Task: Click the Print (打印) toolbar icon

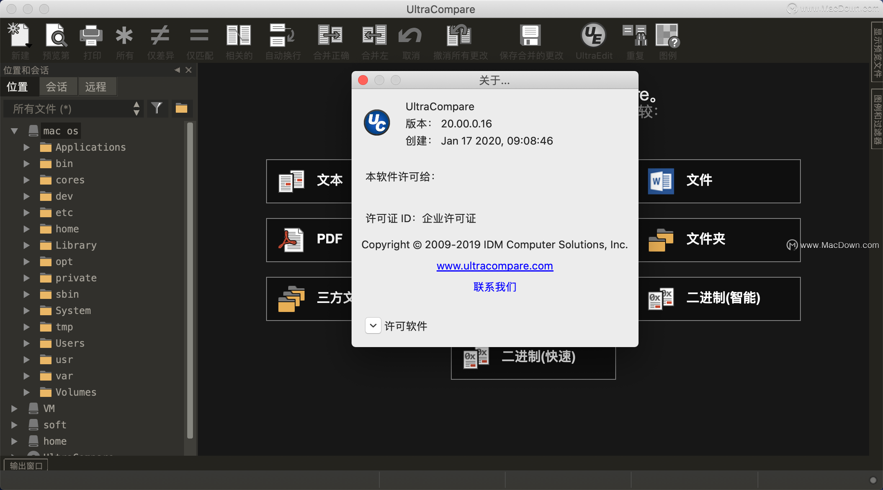Action: click(x=91, y=36)
